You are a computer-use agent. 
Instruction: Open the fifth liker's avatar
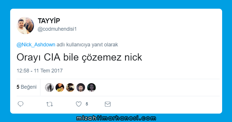point(91,88)
